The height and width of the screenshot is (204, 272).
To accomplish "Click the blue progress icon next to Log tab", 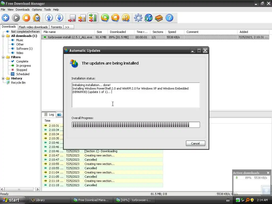I will click(59, 115).
